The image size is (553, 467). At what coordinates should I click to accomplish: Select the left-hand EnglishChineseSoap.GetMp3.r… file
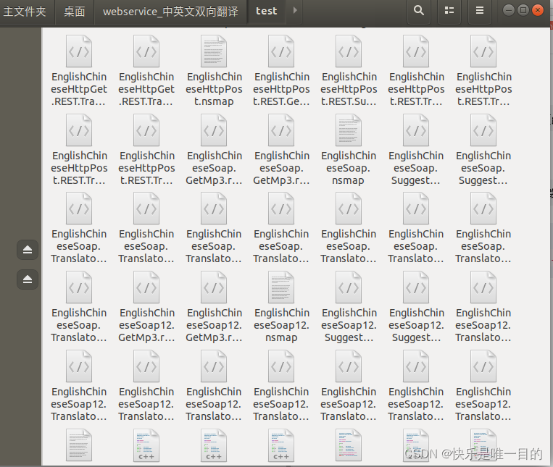click(x=214, y=150)
